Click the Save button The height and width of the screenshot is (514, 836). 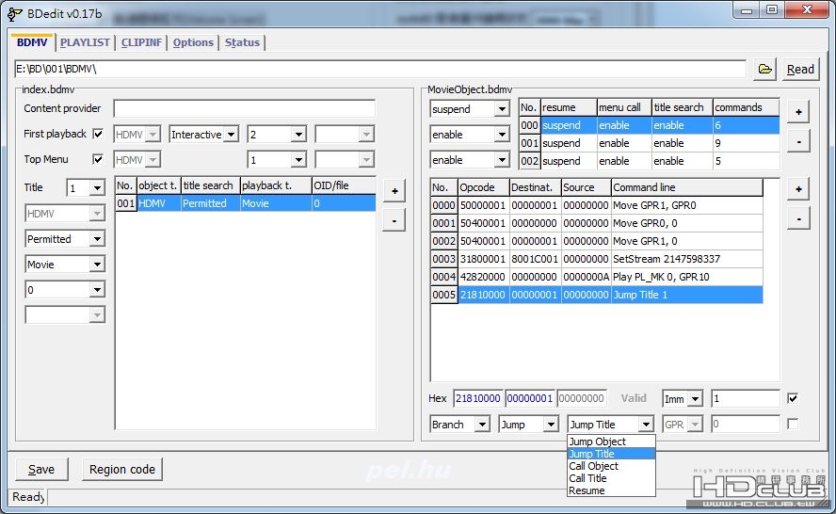pyautogui.click(x=41, y=469)
